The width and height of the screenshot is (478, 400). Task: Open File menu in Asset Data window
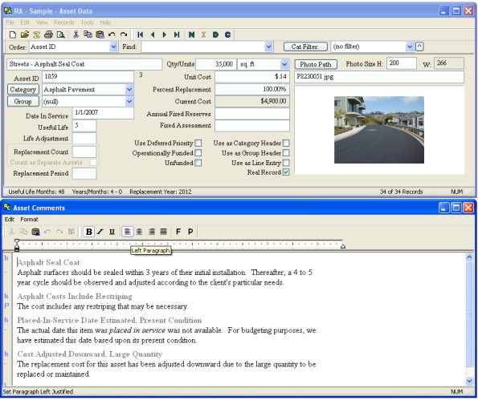tap(10, 22)
